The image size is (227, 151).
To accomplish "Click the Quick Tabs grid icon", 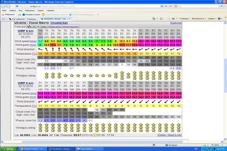I will point(3,19).
